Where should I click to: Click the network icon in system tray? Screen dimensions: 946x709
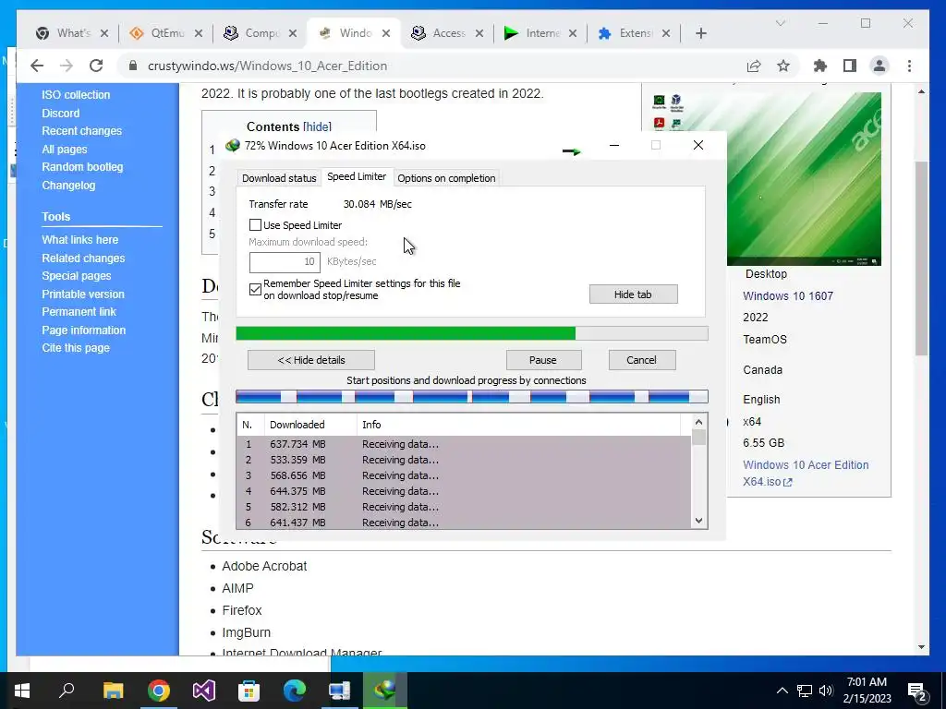click(x=805, y=691)
